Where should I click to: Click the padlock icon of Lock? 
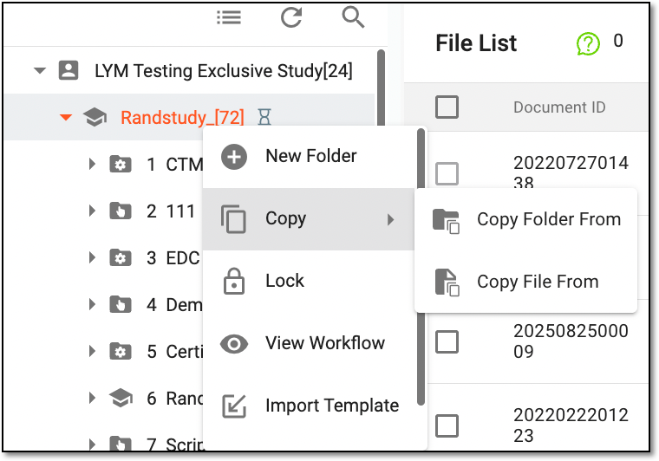(234, 281)
